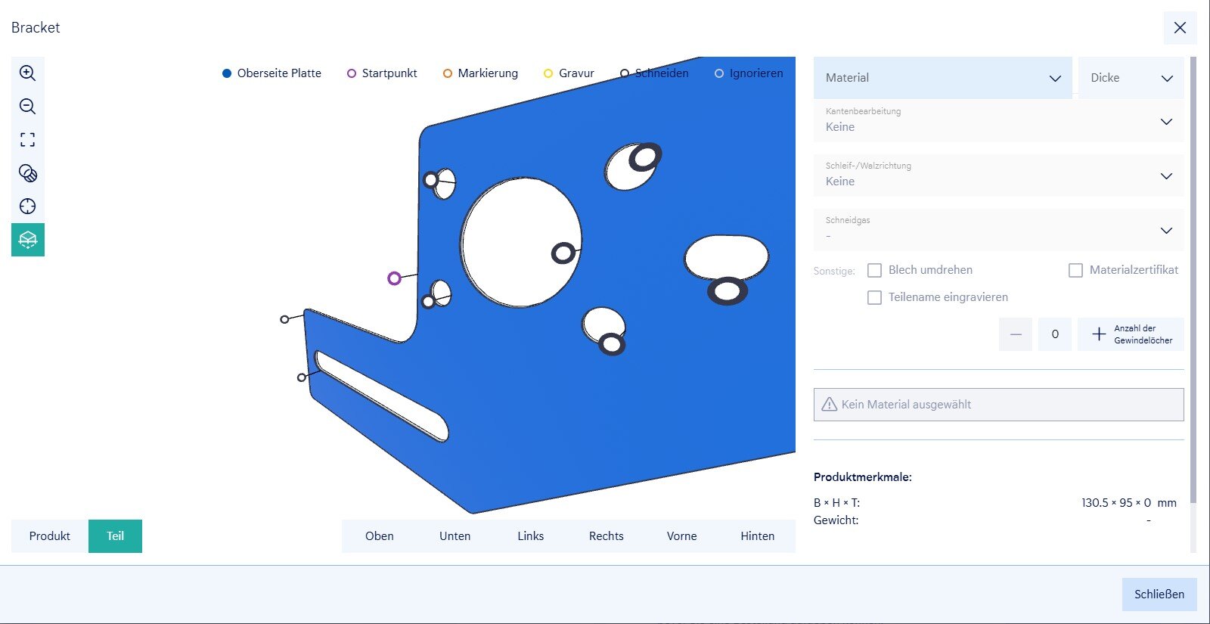Expand the Dicke thickness dropdown
1210x624 pixels.
click(x=1131, y=78)
